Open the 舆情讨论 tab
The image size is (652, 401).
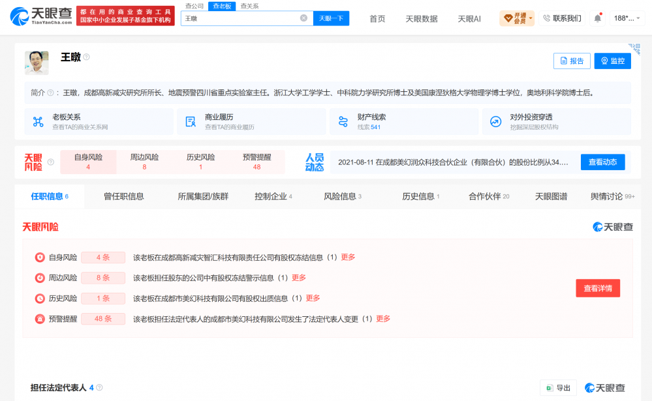[612, 196]
